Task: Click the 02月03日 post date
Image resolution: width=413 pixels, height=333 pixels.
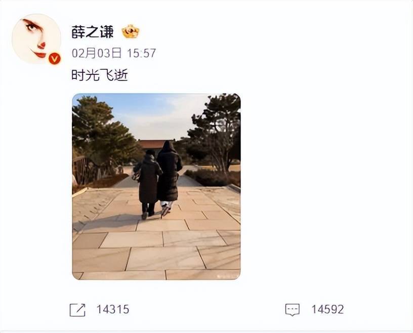Action: click(97, 53)
